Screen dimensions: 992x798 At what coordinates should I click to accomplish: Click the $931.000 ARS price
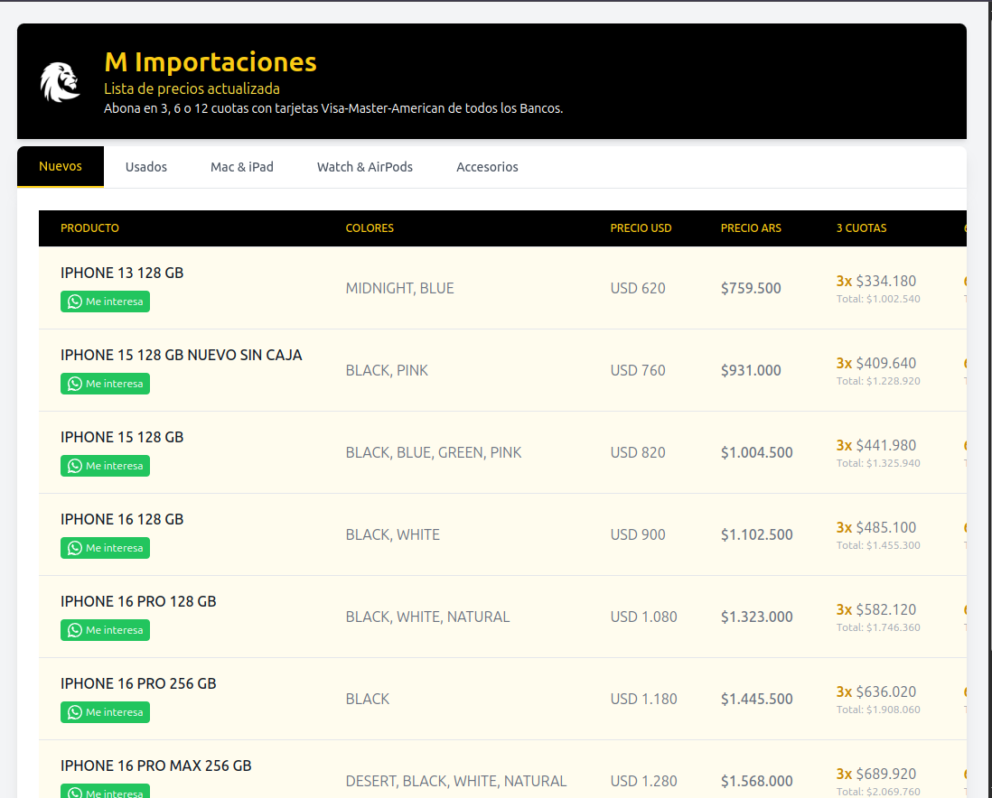(751, 370)
